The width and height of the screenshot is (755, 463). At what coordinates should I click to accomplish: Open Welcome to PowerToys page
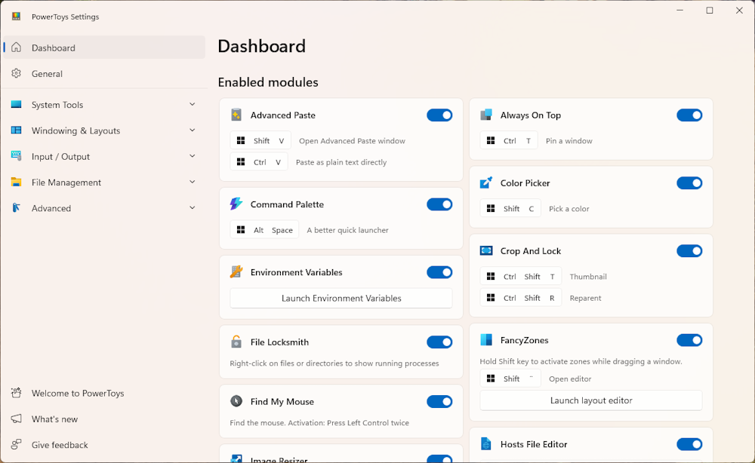pyautogui.click(x=104, y=394)
